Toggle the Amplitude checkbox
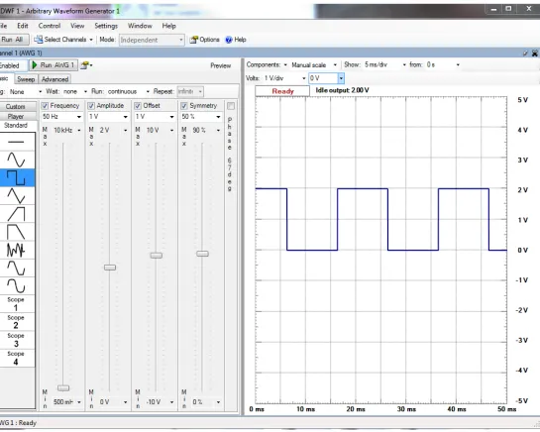Screen dimensions: 540x432 pyautogui.click(x=91, y=105)
